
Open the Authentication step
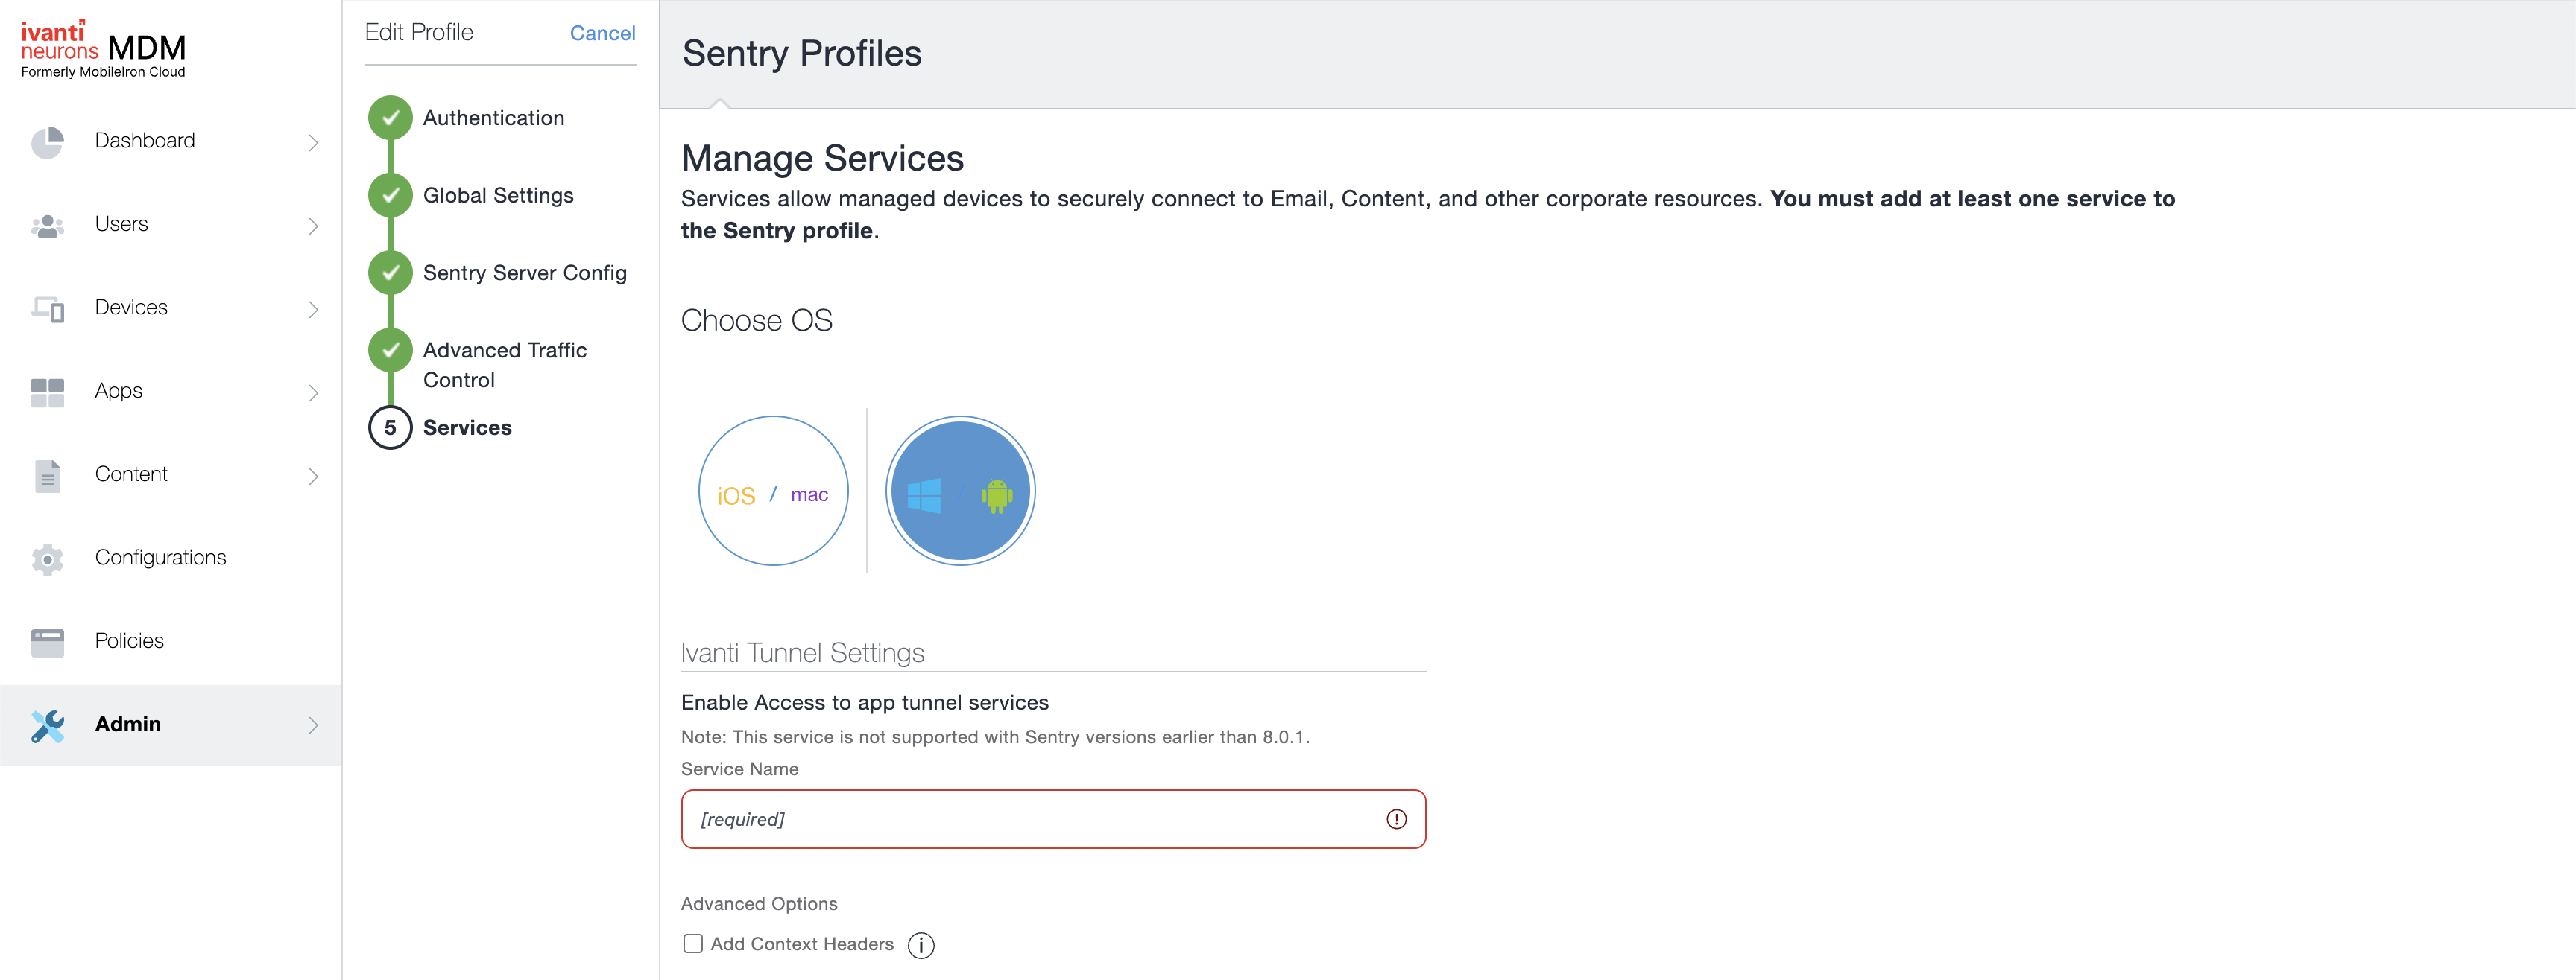click(493, 118)
